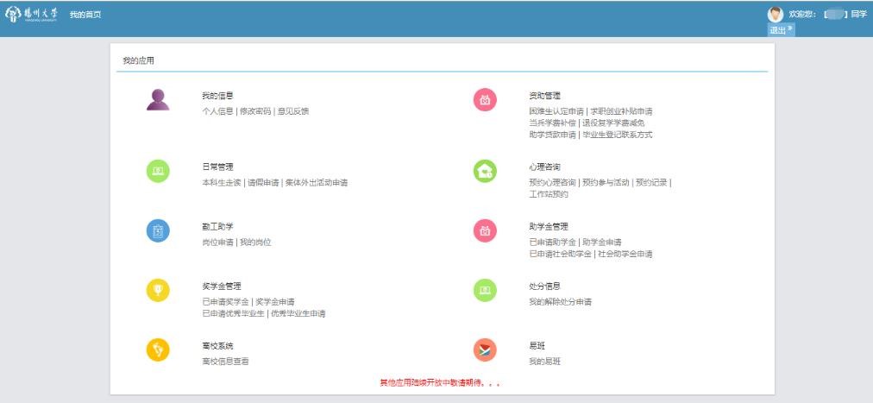873x403 pixels.
Task: Open the 离校信息查看 link
Action: pos(225,361)
